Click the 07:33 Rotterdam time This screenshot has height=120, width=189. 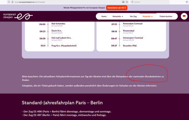(114, 24)
